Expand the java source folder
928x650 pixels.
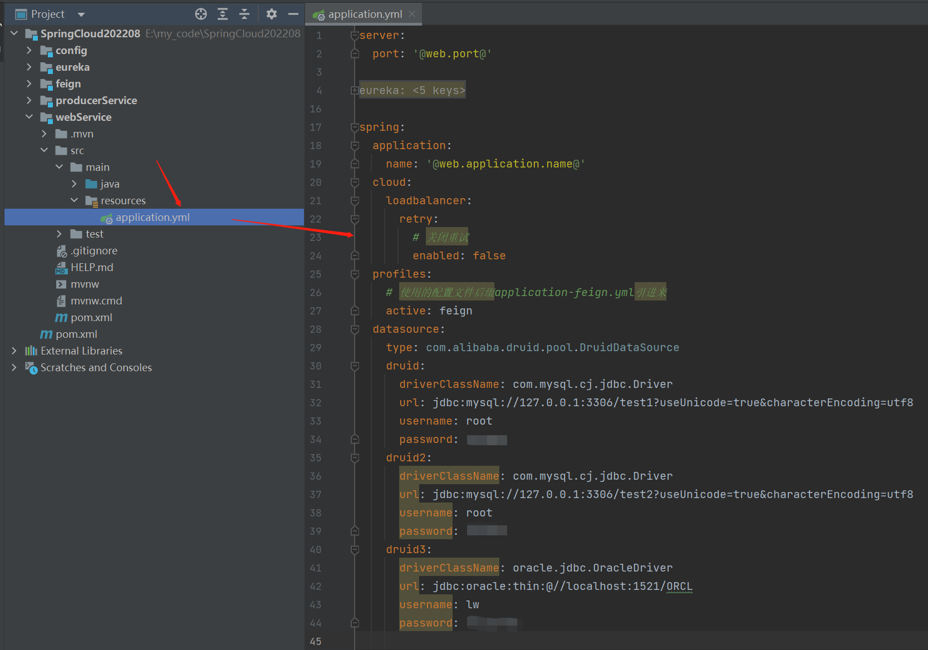tap(75, 184)
